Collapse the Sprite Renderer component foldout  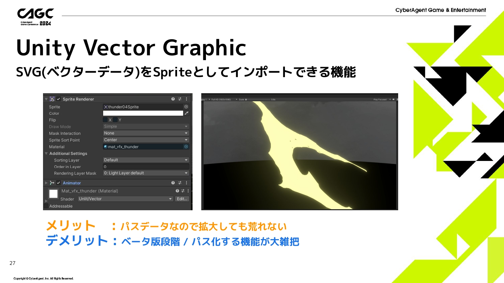(x=46, y=99)
